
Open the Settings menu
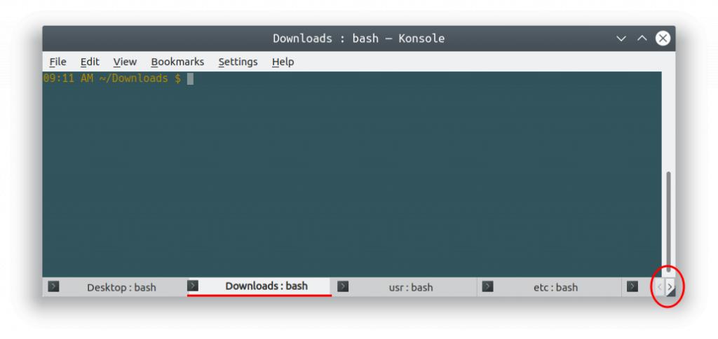pyautogui.click(x=238, y=62)
